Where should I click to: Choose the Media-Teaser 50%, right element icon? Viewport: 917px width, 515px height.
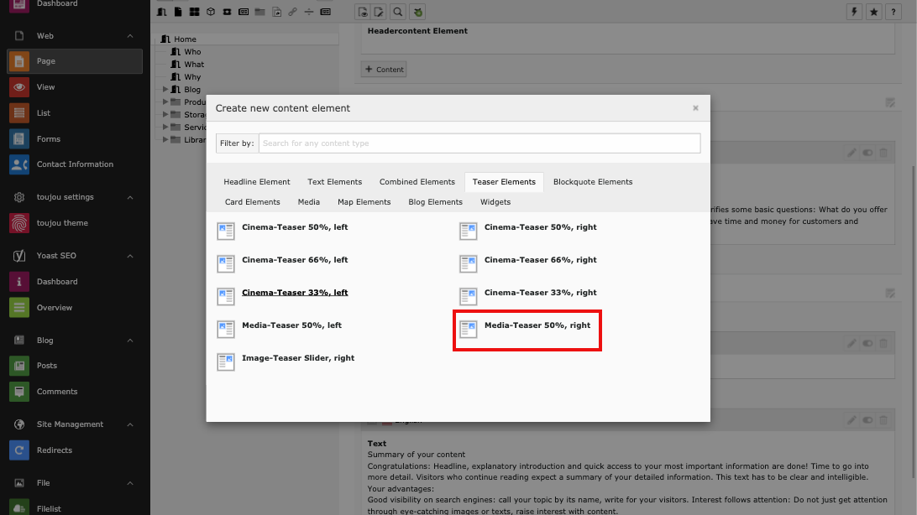click(468, 330)
